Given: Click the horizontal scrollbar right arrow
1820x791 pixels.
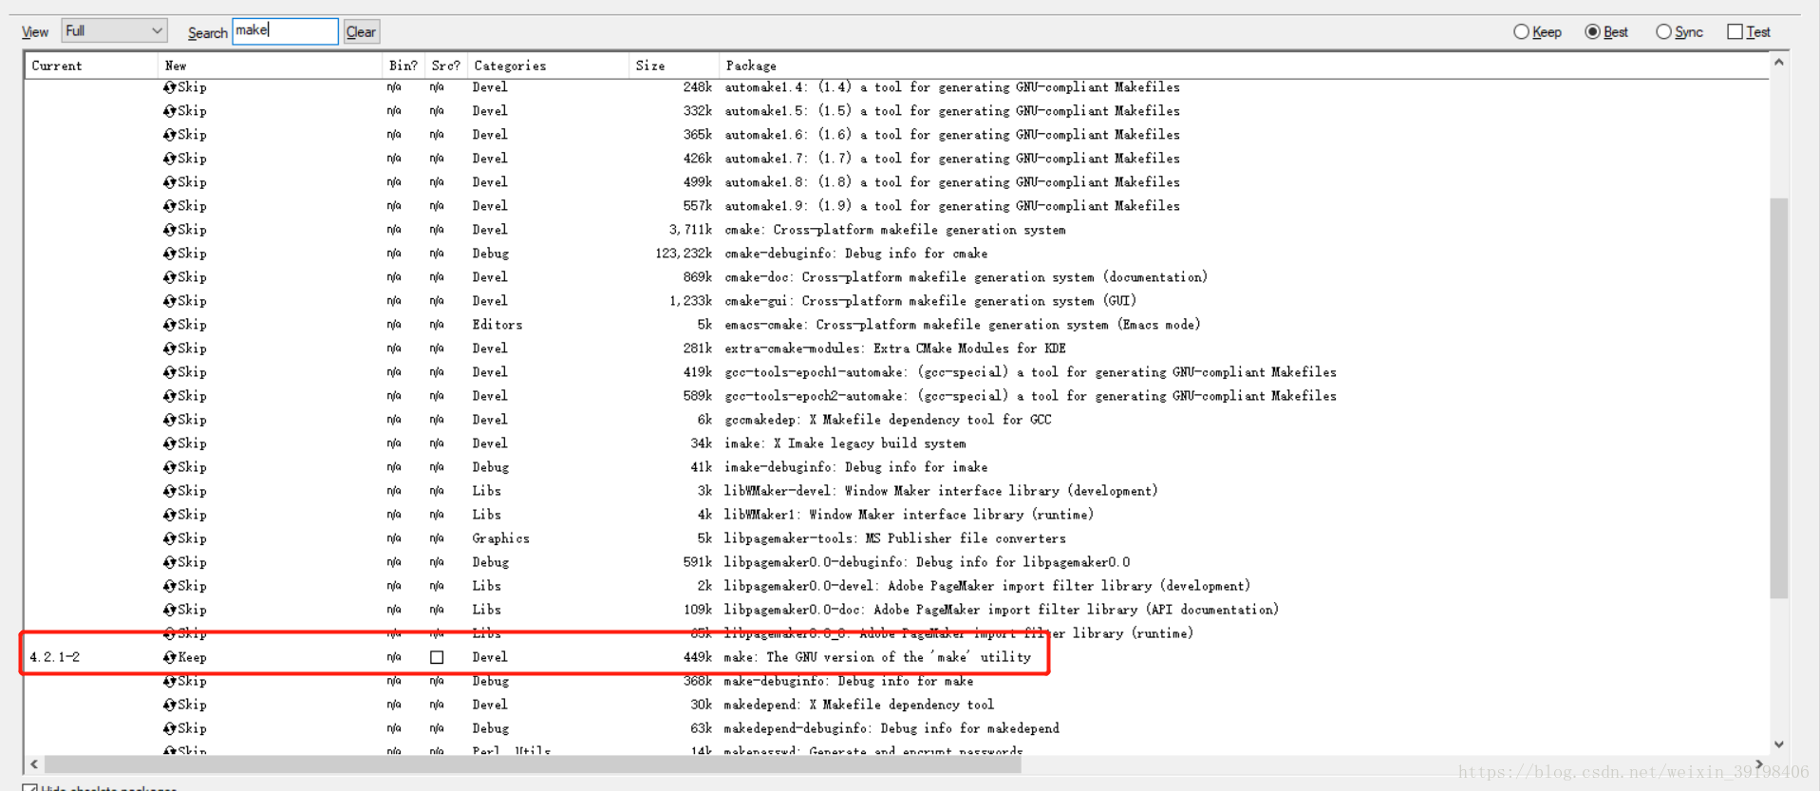Looking at the screenshot, I should coord(1759,764).
